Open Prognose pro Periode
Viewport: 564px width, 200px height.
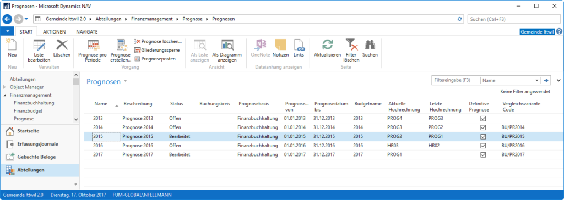click(93, 50)
